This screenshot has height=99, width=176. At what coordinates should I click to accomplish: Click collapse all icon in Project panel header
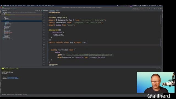pyautogui.click(x=38, y=10)
